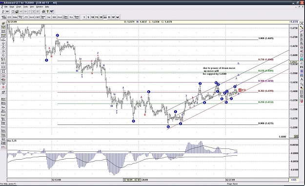Click the red PTI marker on chart
This screenshot has width=305, height=186.
pos(242,90)
